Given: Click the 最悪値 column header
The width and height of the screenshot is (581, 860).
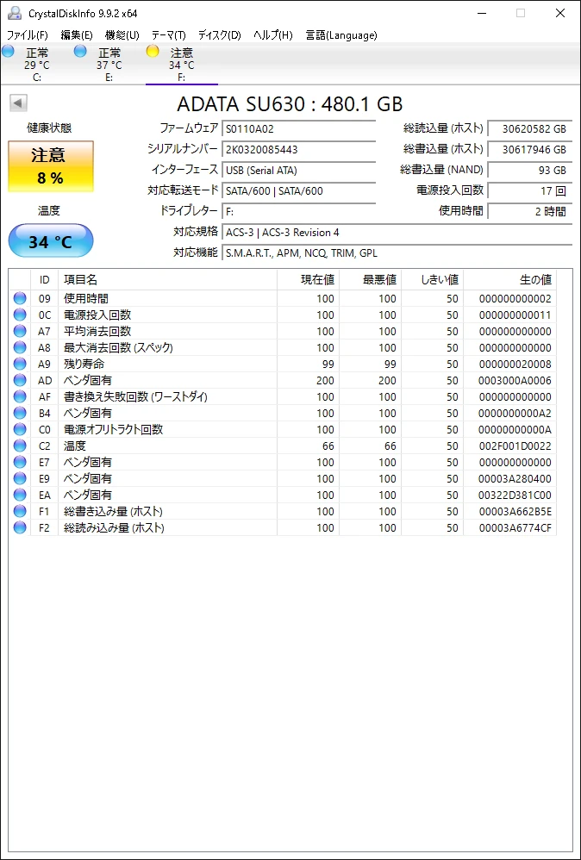Looking at the screenshot, I should pos(371,280).
